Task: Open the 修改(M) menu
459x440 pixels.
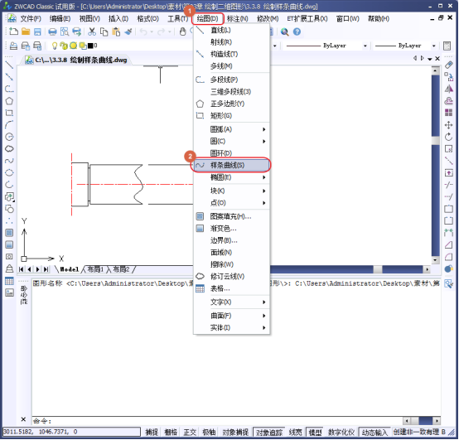Action: pyautogui.click(x=268, y=18)
